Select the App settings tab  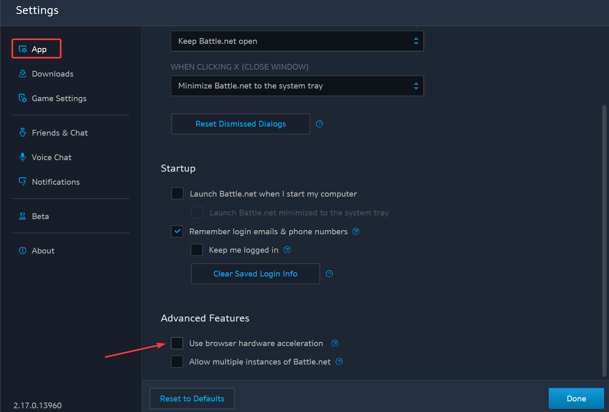[x=36, y=49]
